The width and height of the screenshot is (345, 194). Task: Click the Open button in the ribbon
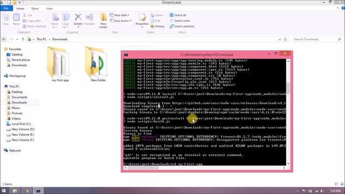157,15
